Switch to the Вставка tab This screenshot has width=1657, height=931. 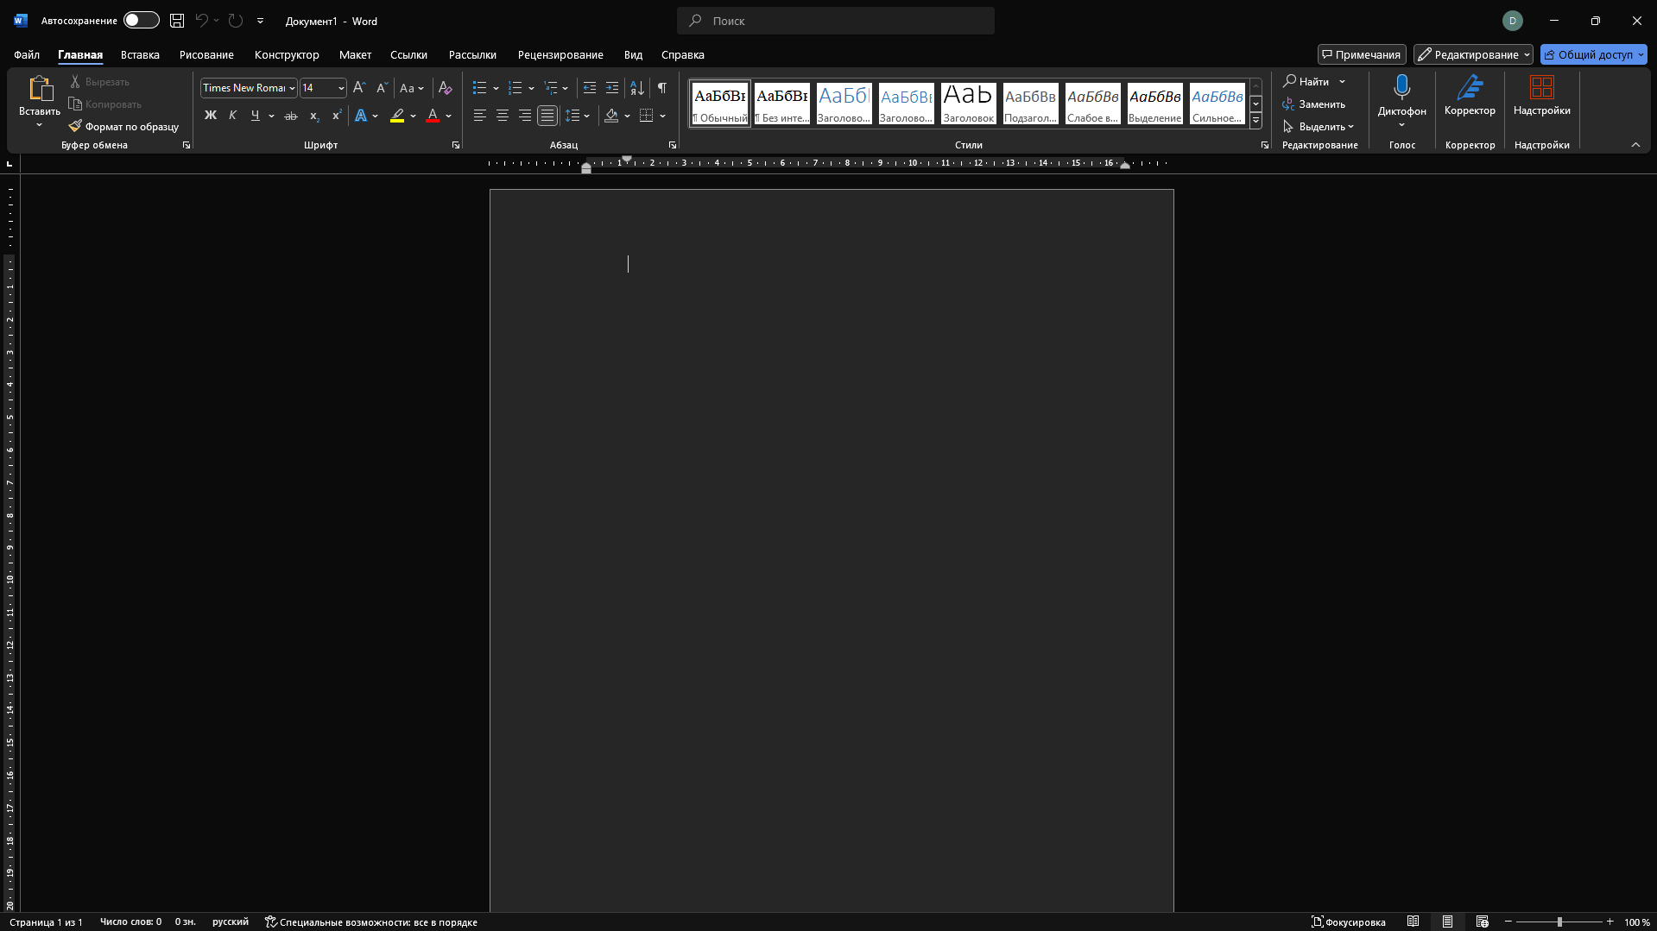click(140, 54)
